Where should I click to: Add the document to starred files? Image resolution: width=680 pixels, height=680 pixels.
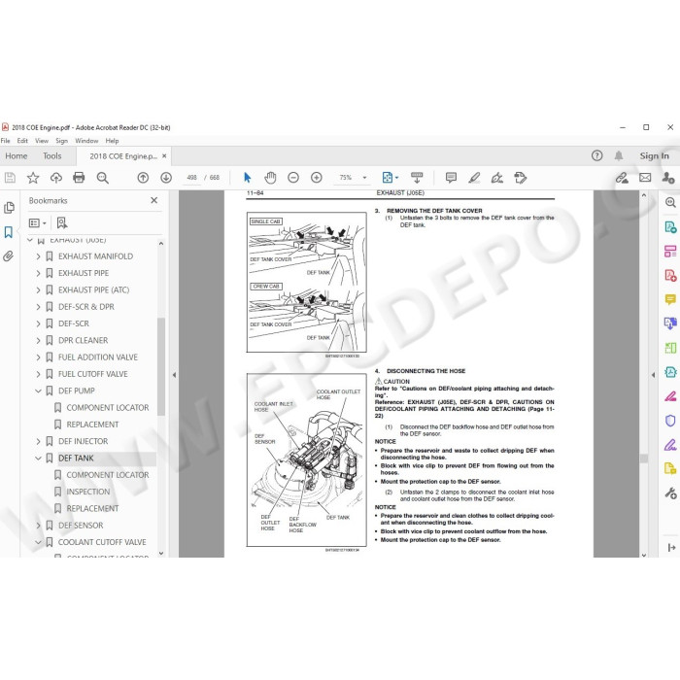33,178
